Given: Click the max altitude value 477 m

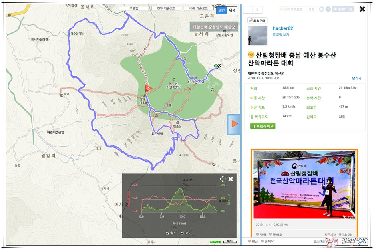Looking at the screenshot, I should 343,107.
